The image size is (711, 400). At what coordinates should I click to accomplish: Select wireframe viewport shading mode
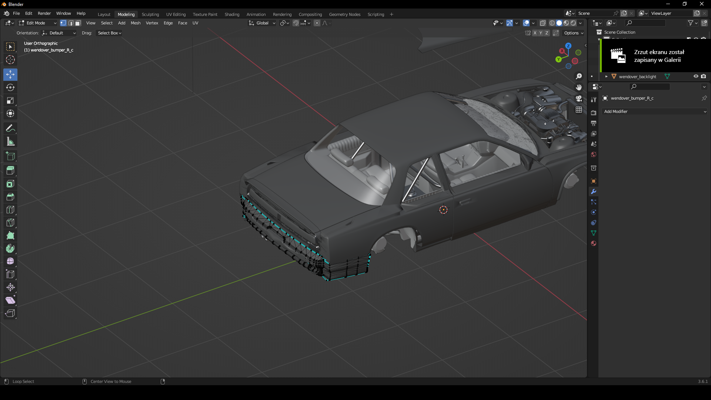point(552,23)
